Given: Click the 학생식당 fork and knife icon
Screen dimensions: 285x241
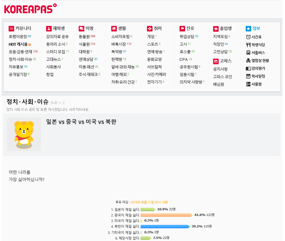Looking at the screenshot, I should click(x=248, y=45).
